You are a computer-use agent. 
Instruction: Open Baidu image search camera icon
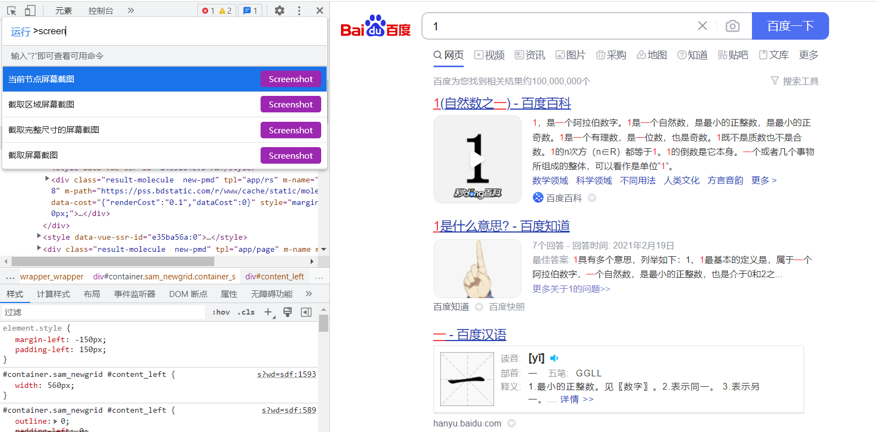[x=732, y=26]
